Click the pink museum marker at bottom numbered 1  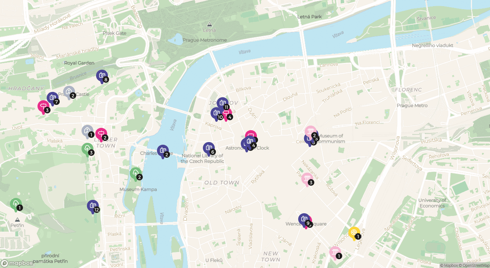coord(335,253)
